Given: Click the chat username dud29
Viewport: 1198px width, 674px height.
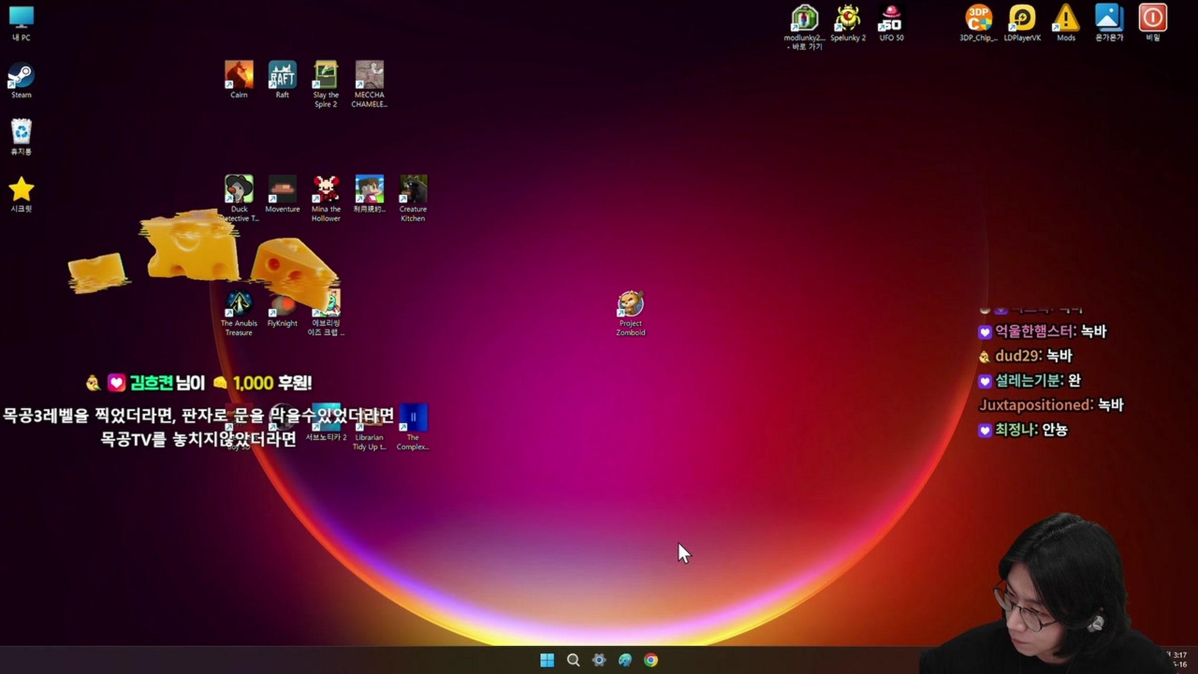Looking at the screenshot, I should tap(1019, 356).
